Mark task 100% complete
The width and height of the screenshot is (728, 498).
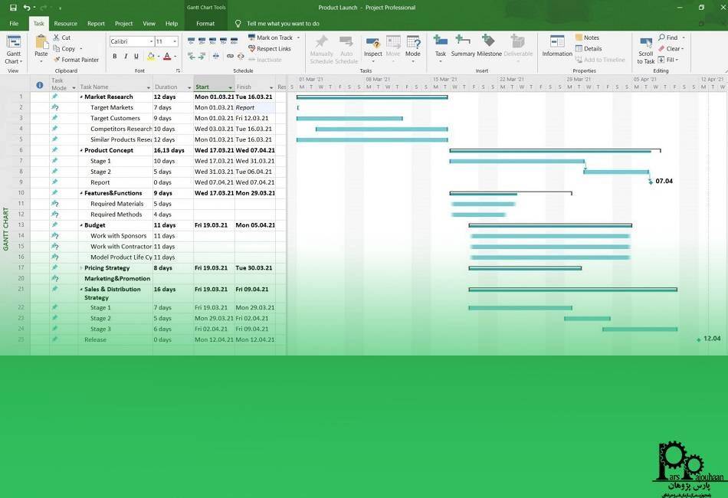pyautogui.click(x=234, y=41)
